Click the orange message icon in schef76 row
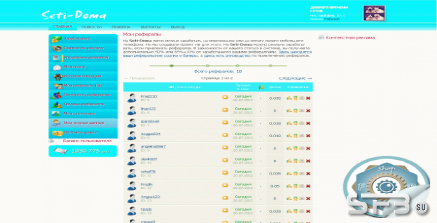This screenshot has width=437, height=223. [x=225, y=173]
